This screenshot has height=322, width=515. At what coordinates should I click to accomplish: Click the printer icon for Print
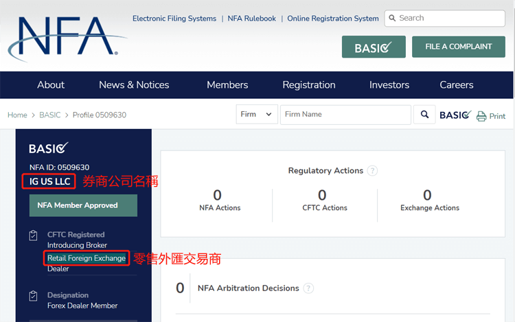pos(481,116)
